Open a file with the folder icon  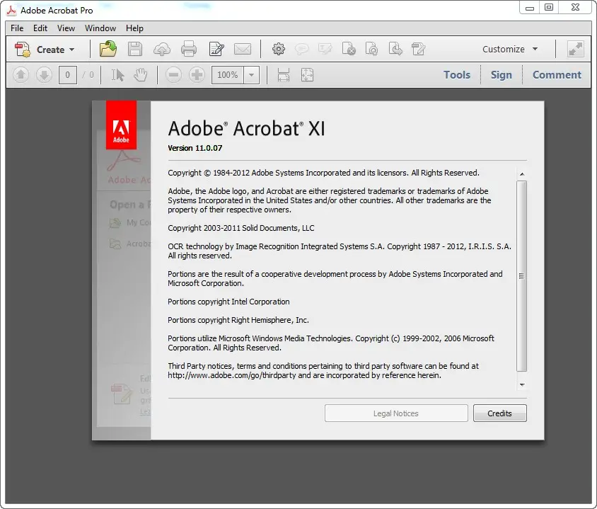[108, 49]
